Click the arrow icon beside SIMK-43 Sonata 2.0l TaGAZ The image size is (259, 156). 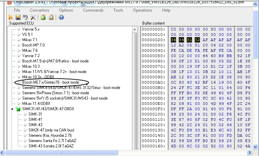point(25,146)
